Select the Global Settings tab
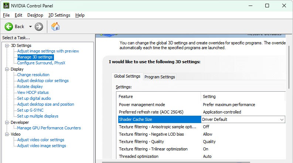The width and height of the screenshot is (293, 163). pos(127,76)
